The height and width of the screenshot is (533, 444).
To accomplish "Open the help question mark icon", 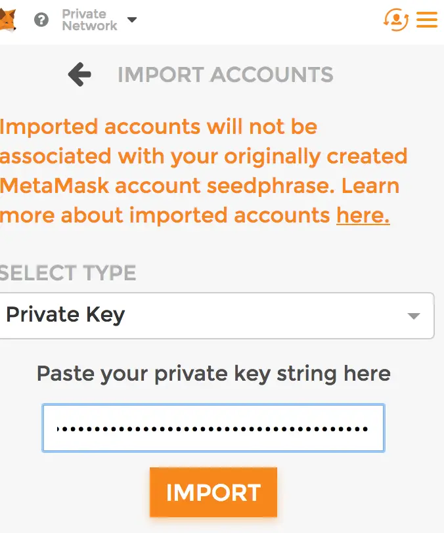I will pos(41,20).
